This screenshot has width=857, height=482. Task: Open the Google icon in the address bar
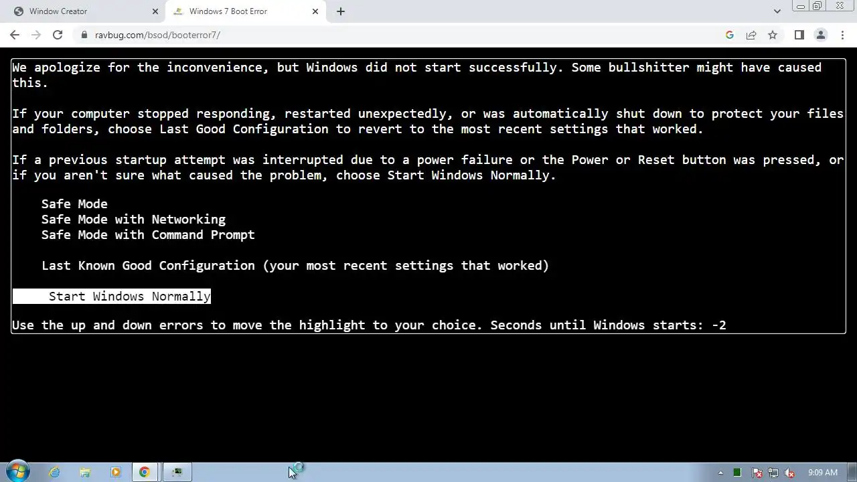tap(730, 35)
